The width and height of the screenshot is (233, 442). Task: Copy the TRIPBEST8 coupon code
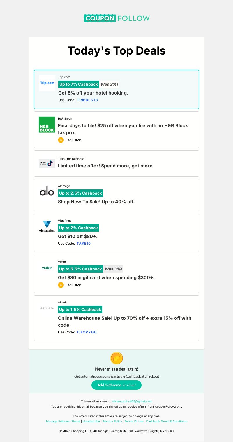click(x=87, y=100)
